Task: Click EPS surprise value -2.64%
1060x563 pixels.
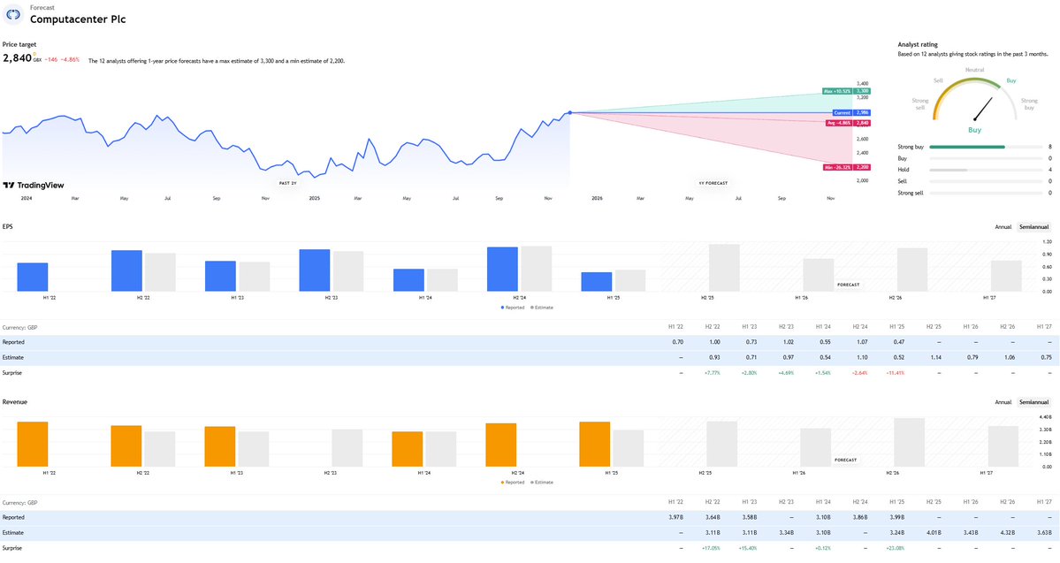Action: (859, 373)
